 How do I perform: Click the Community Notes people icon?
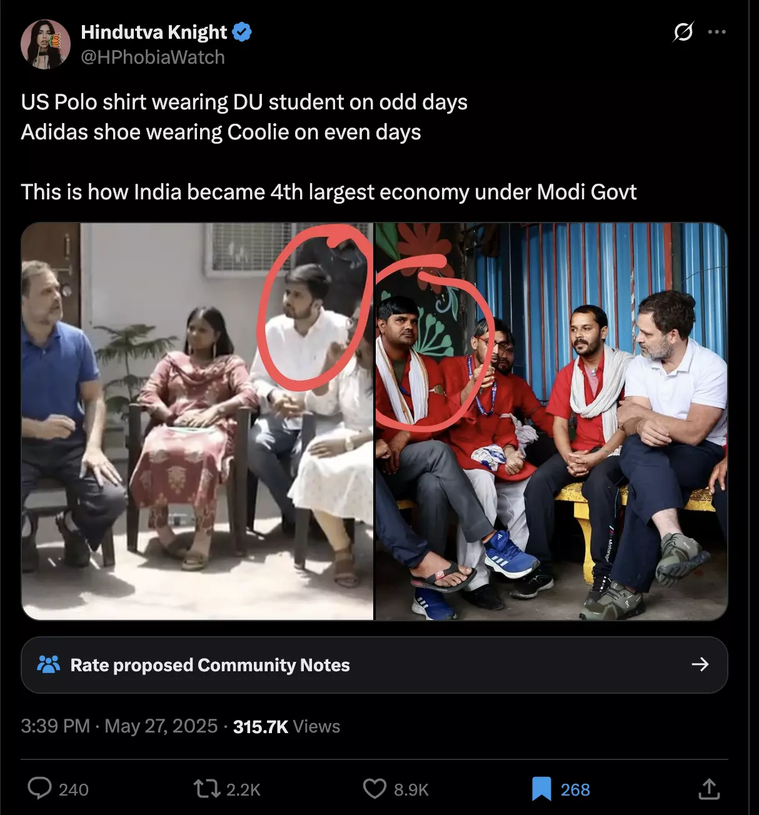pos(48,664)
